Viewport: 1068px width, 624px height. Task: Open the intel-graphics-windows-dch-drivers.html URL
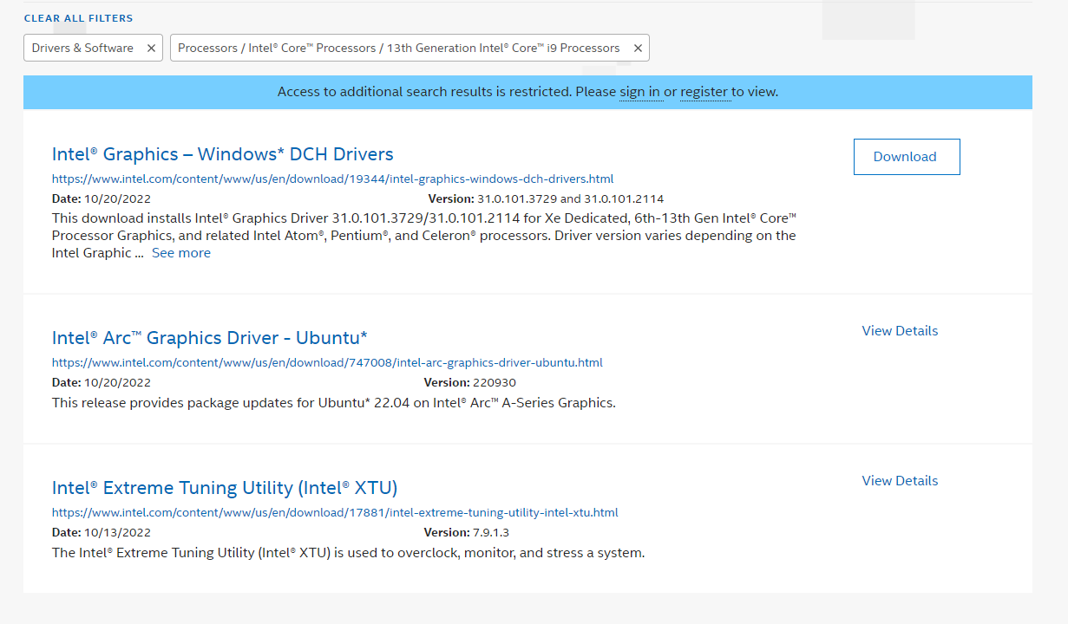pyautogui.click(x=332, y=179)
